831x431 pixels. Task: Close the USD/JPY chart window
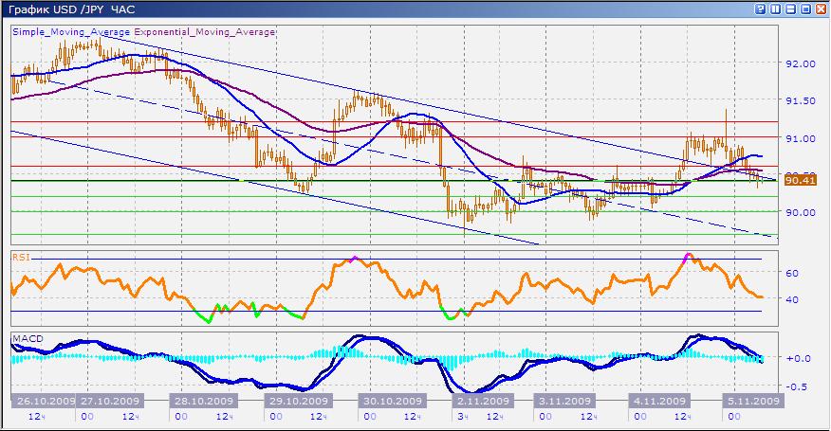(821, 9)
